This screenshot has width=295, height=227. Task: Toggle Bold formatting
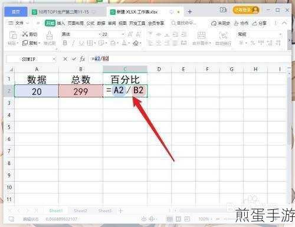coord(65,43)
